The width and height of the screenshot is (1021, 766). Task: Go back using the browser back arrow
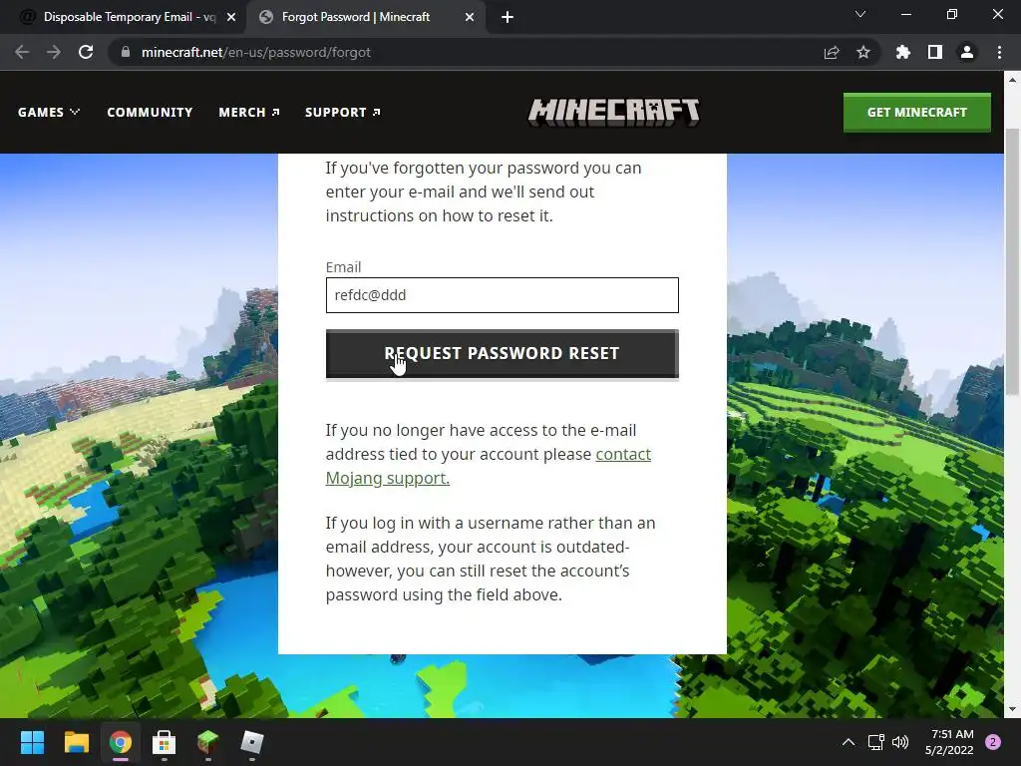(22, 52)
